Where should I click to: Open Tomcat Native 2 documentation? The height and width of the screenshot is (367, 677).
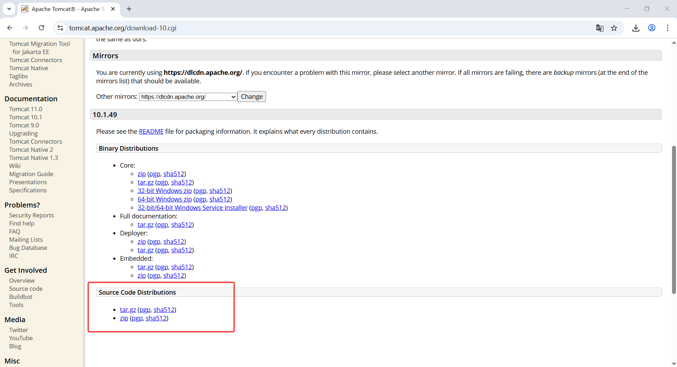click(31, 150)
